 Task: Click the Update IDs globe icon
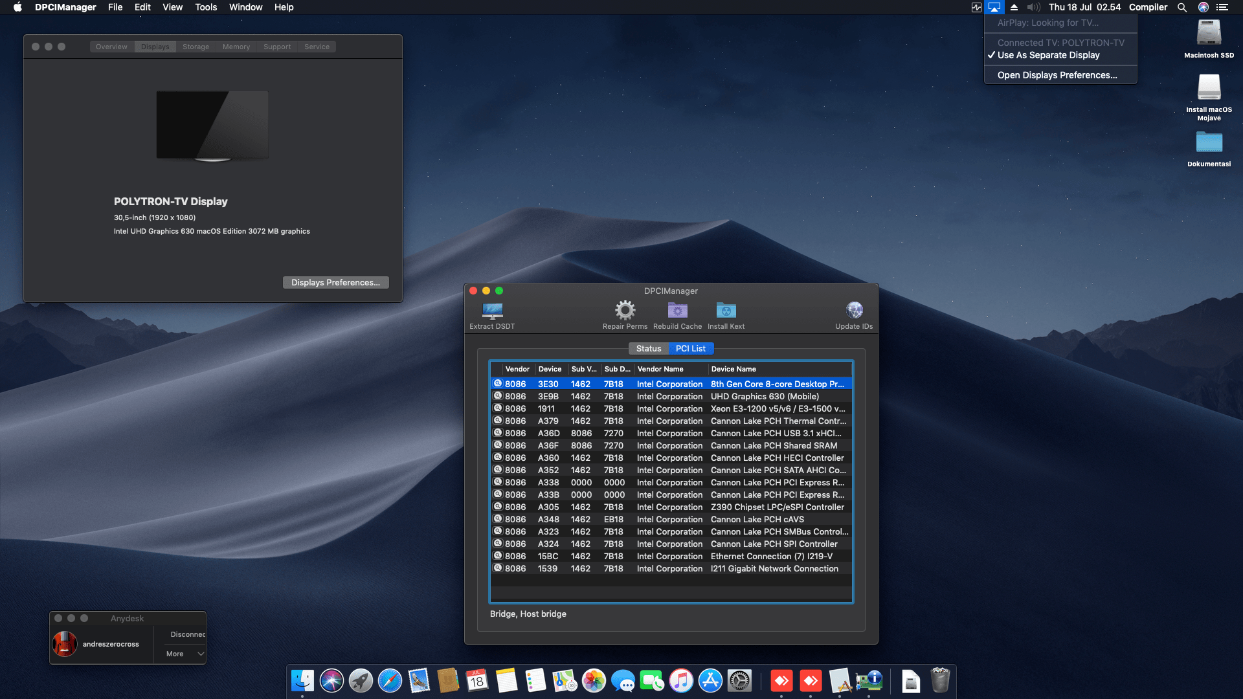click(854, 311)
